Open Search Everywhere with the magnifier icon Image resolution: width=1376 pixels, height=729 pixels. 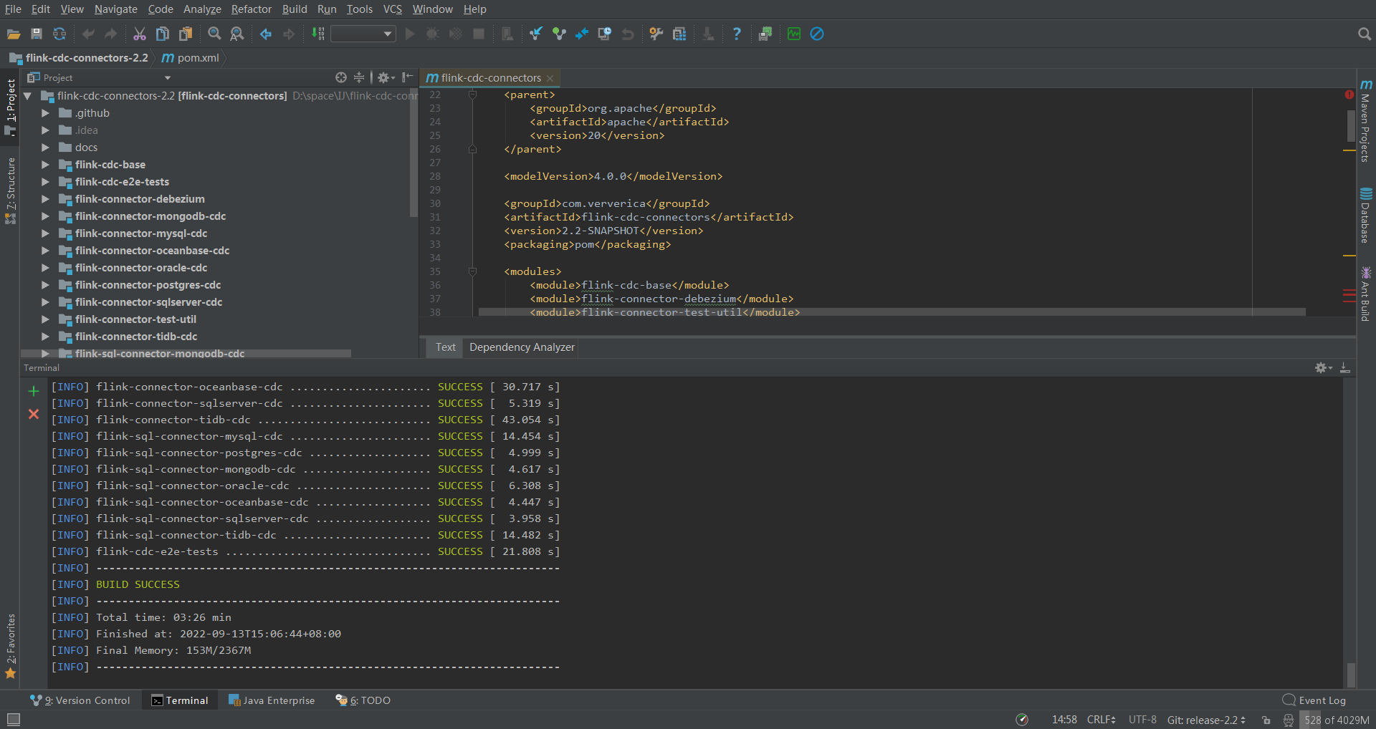point(1363,34)
